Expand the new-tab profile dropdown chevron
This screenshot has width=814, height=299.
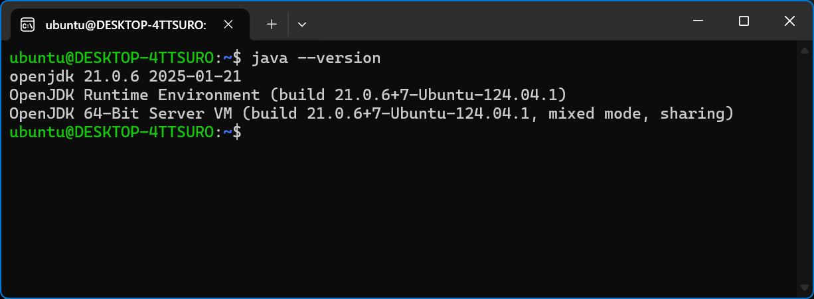coord(302,25)
